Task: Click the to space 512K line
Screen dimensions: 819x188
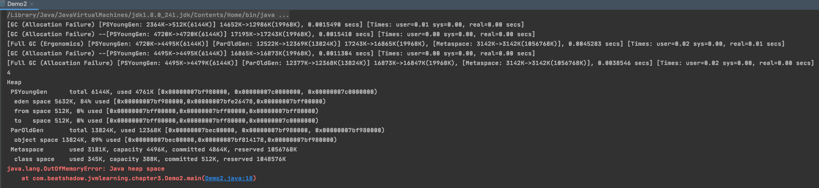Action: [x=167, y=121]
